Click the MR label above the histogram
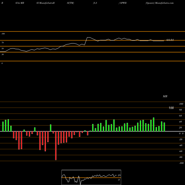185x185 pixels. [x=165, y=96]
